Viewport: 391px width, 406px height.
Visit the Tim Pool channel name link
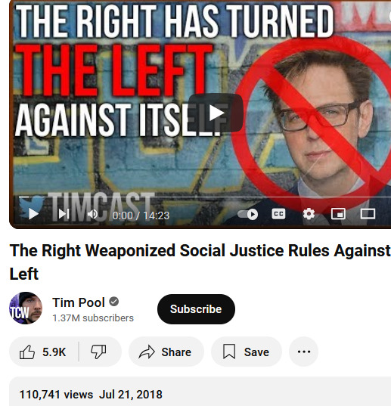(x=79, y=302)
